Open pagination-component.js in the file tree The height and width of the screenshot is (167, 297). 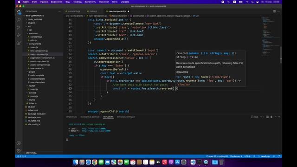(42, 58)
